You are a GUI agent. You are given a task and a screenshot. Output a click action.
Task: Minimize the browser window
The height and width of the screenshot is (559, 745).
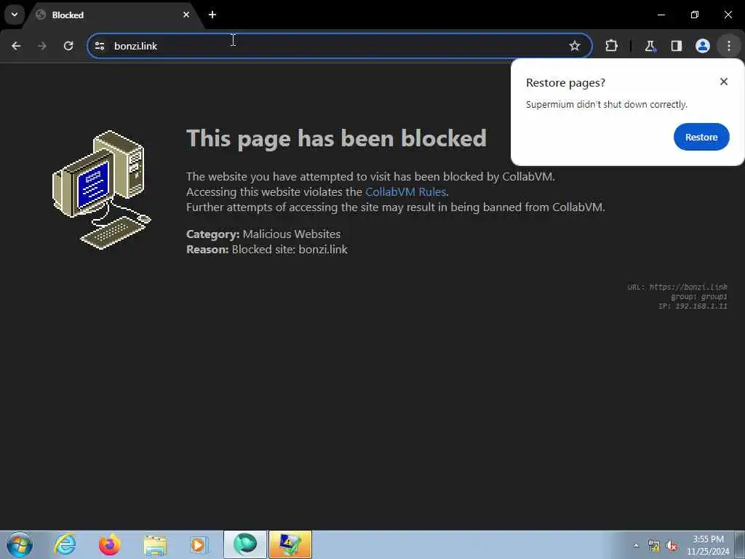[661, 15]
